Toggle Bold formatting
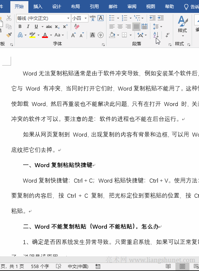199x271 pixels. tap(20, 27)
